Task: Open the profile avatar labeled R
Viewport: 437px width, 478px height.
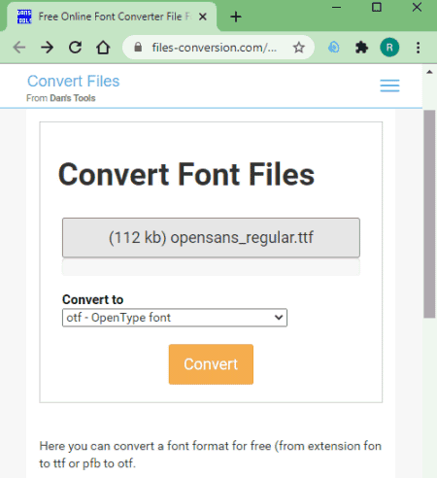Action: click(x=389, y=48)
